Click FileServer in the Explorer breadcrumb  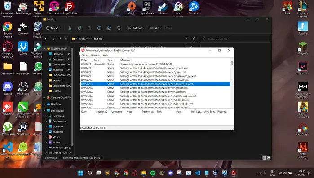(84, 39)
